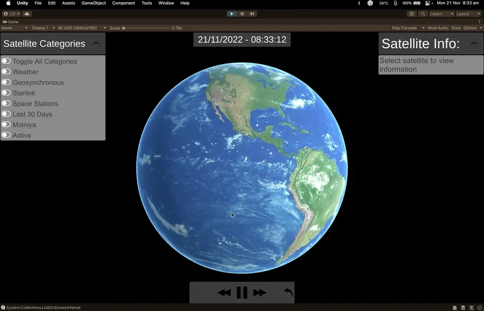This screenshot has height=311, width=484.
Task: Open the undo history icon
Action: (x=412, y=14)
